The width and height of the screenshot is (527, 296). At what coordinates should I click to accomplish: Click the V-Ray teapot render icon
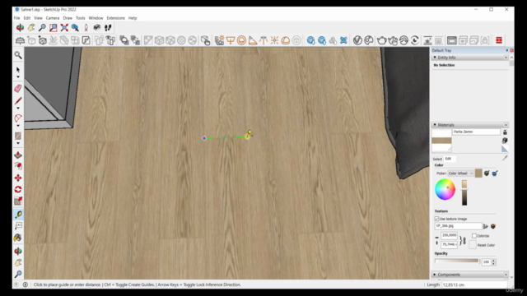pyautogui.click(x=381, y=40)
